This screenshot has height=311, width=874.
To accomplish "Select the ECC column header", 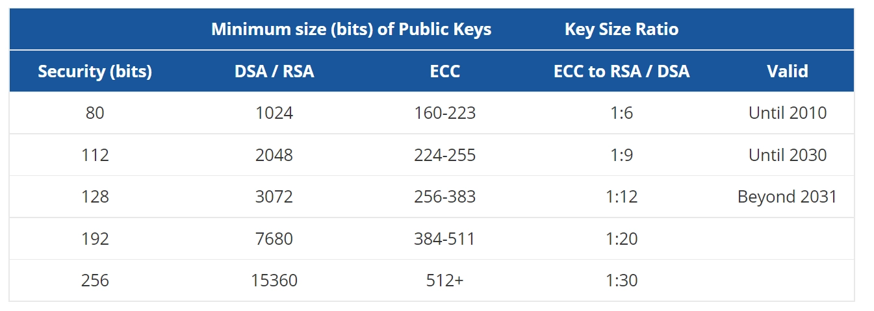I will (445, 71).
